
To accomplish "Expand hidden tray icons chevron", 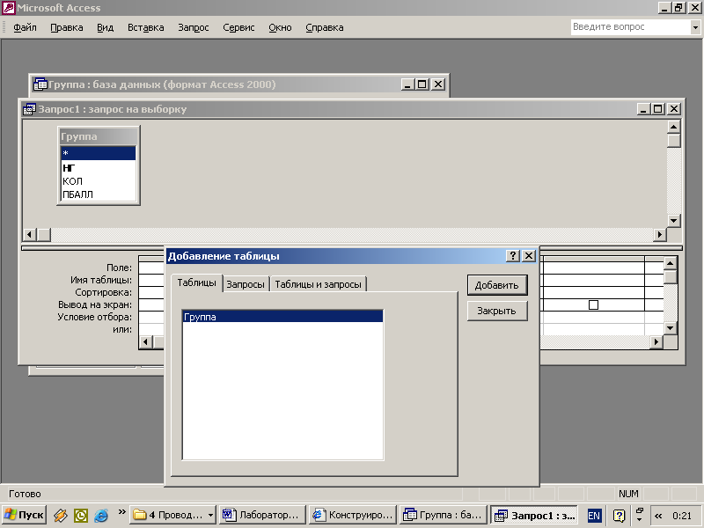I will tap(658, 516).
